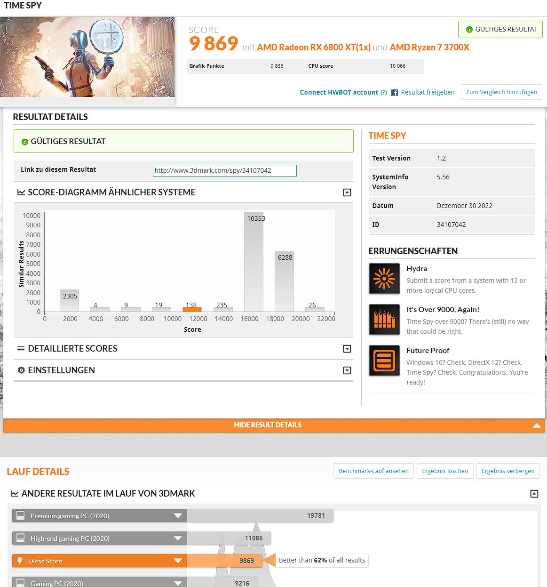Viewport: 547px width, 587px height.
Task: Click the Resultat freigeben link
Action: [428, 92]
